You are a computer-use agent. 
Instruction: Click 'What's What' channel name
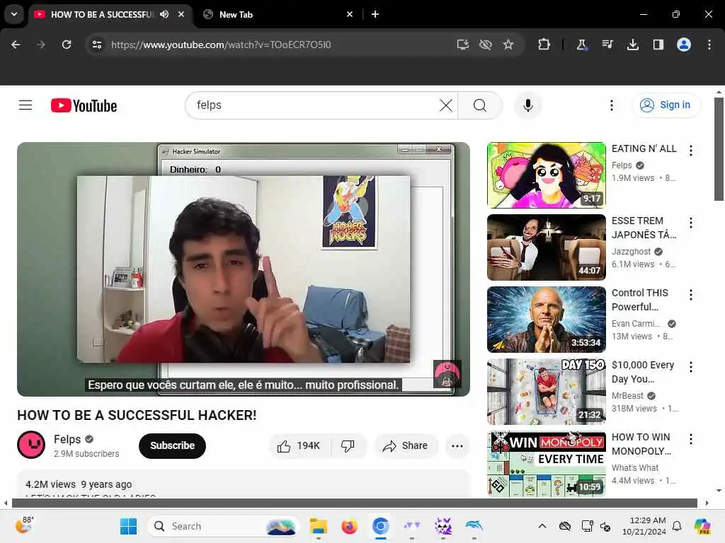click(635, 468)
